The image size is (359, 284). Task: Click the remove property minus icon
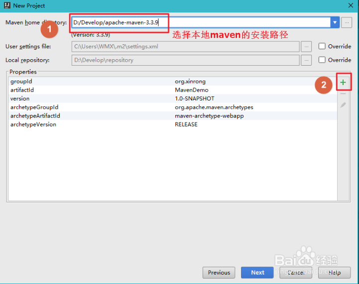[343, 94]
